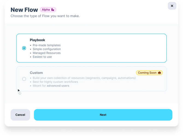This screenshot has height=136, width=183.
Task: Click the New Flow heading
Action: 24,10
